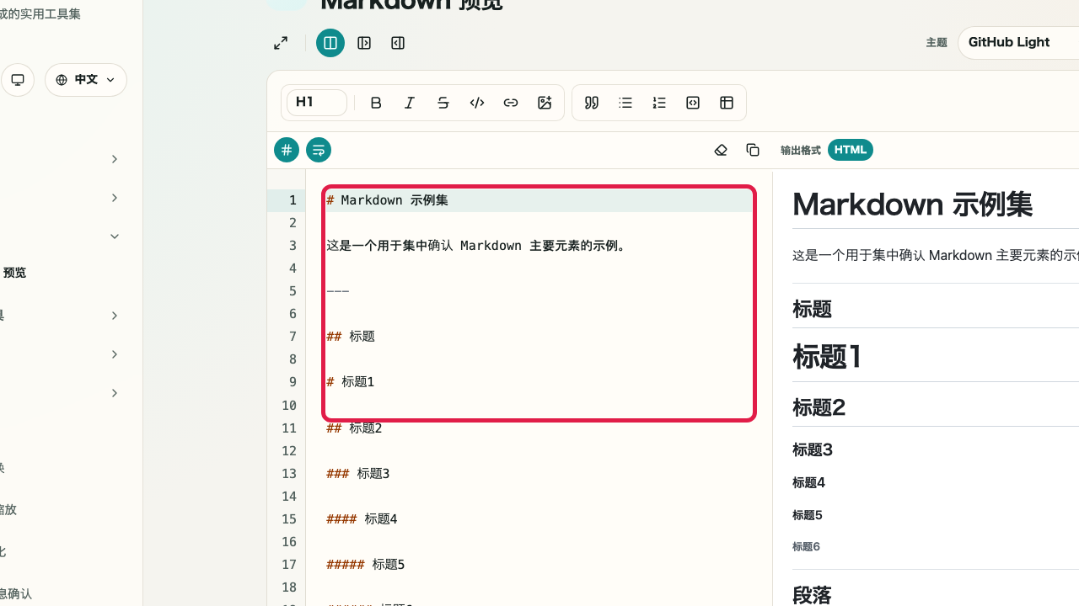Click the '##### 标题5' editor line
Screen dimensions: 1079x606
[366, 565]
